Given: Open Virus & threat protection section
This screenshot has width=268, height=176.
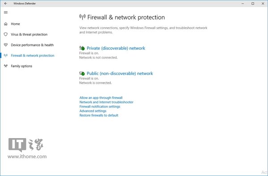Looking at the screenshot, I should tap(29, 34).
